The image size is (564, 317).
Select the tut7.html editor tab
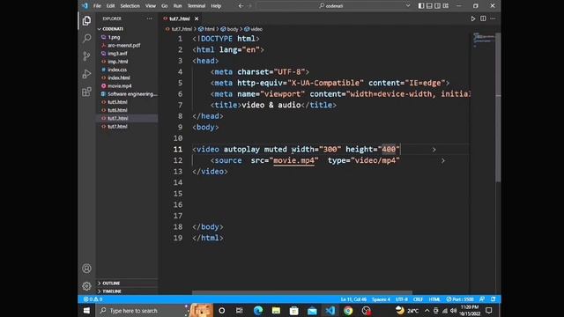point(180,18)
